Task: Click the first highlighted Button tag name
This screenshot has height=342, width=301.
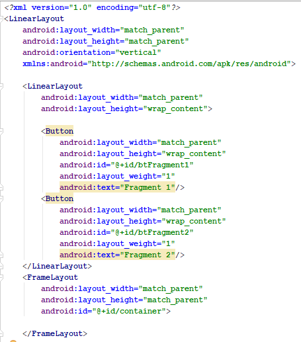Action: point(60,131)
